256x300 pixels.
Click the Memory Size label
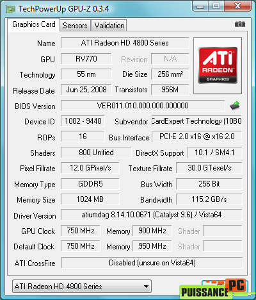click(x=36, y=200)
